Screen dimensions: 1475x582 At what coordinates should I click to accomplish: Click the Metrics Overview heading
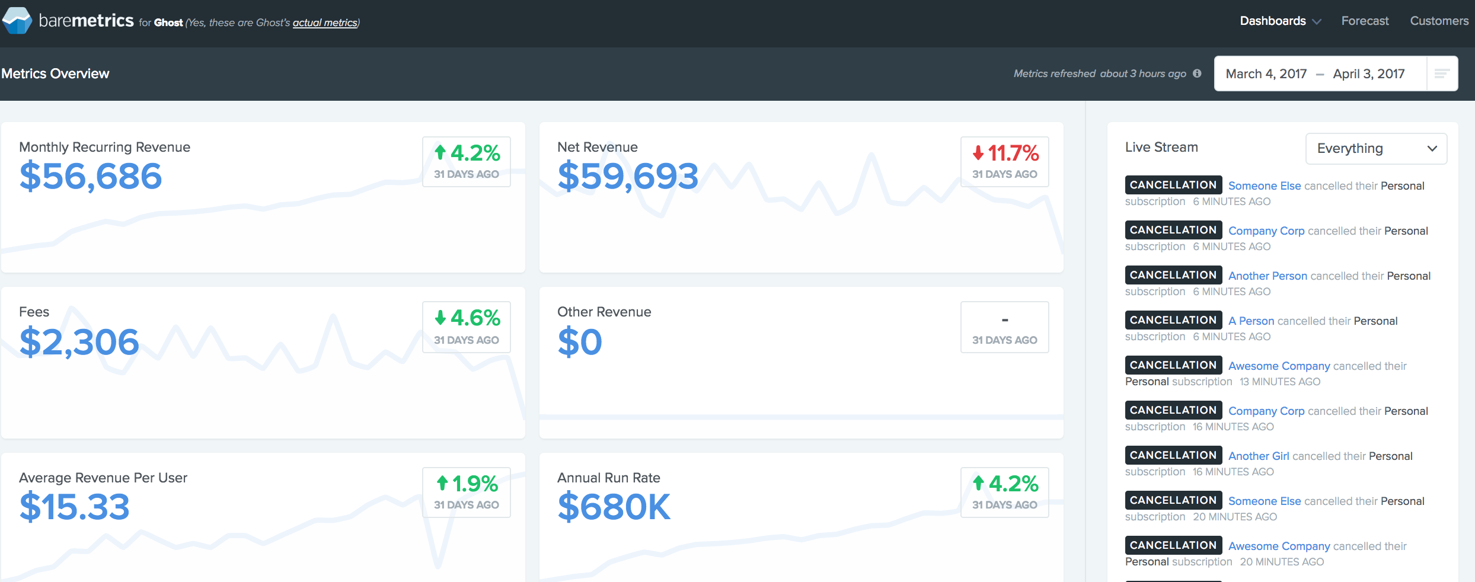click(x=55, y=73)
